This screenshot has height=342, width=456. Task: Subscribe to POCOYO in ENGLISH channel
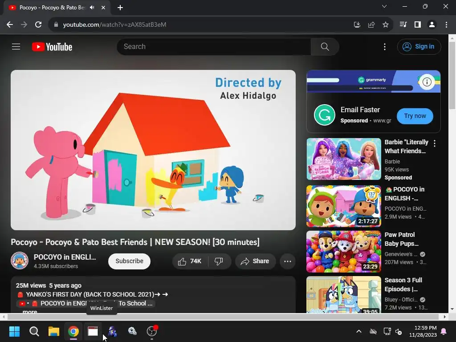point(129,261)
